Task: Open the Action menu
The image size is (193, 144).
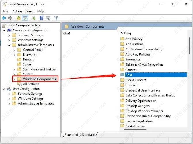Action: pos(17,11)
